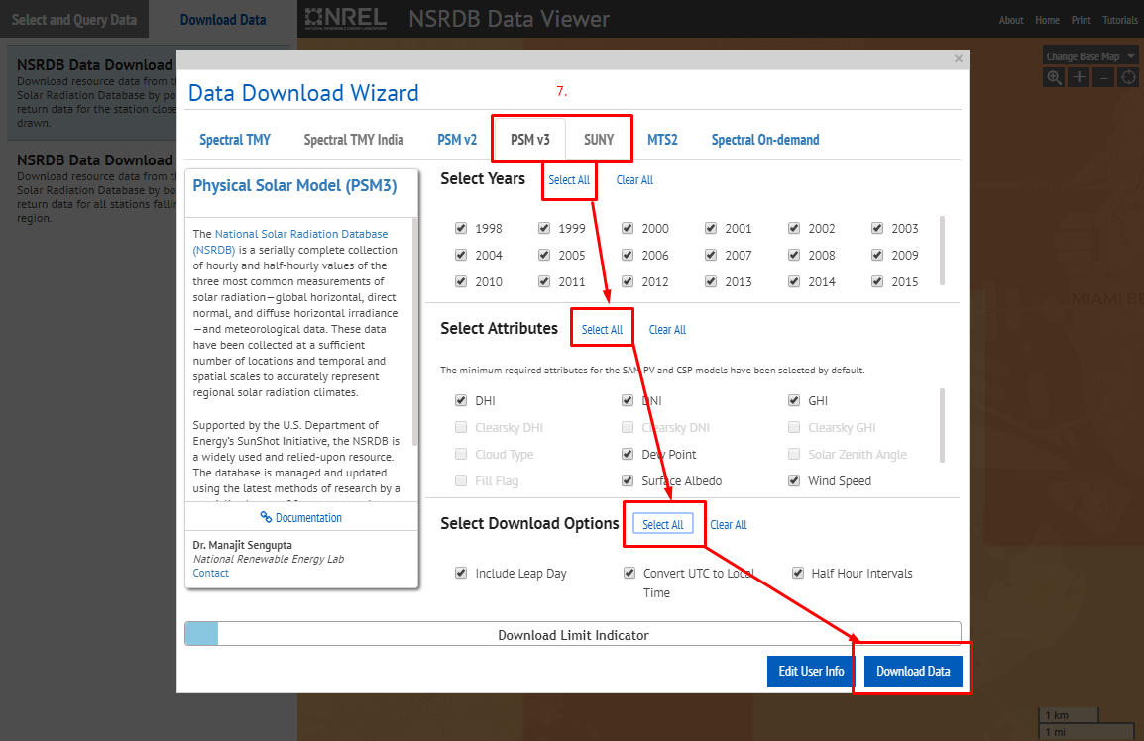Click Clear All for download options
The width and height of the screenshot is (1144, 741).
point(728,524)
